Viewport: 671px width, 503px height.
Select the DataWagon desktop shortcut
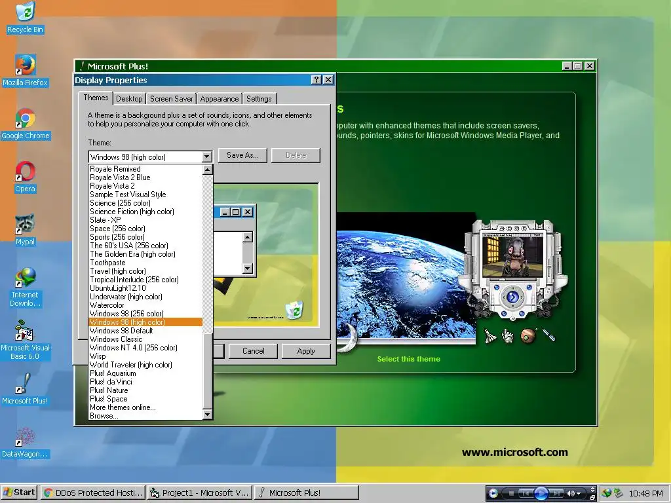tap(25, 442)
